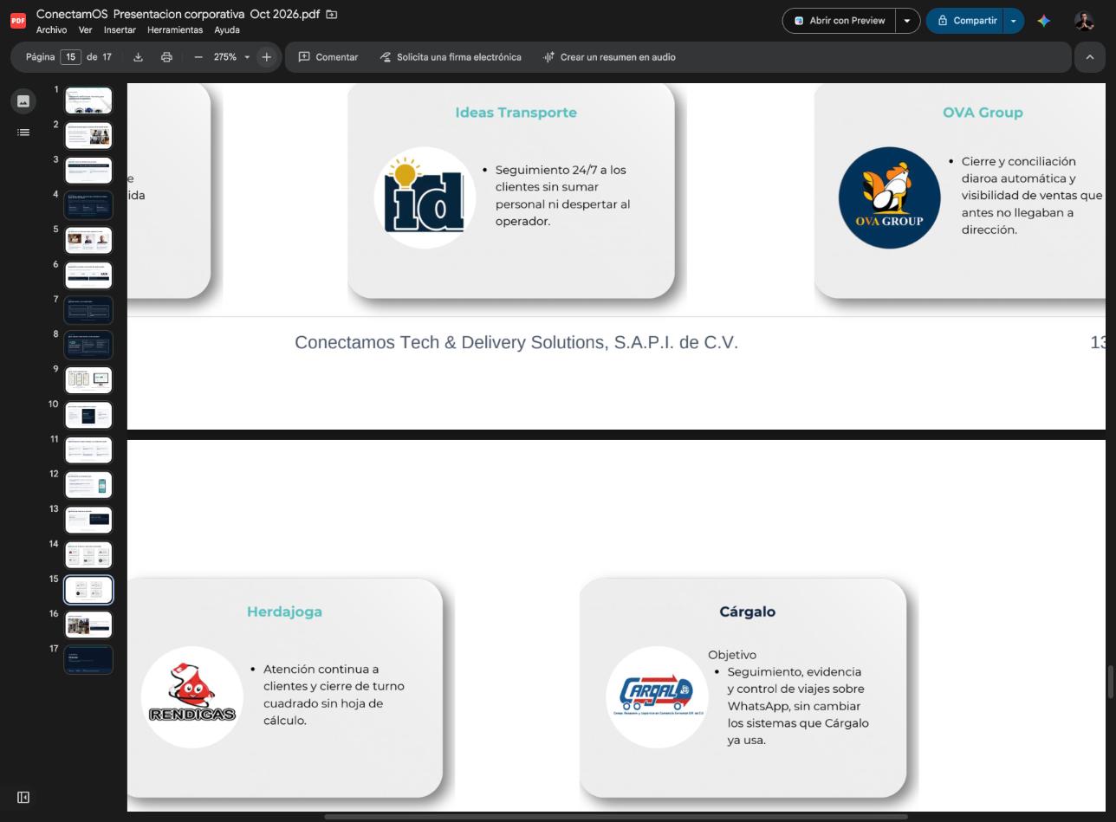Open the Ver menu
Image resolution: width=1116 pixels, height=822 pixels.
pyautogui.click(x=85, y=29)
